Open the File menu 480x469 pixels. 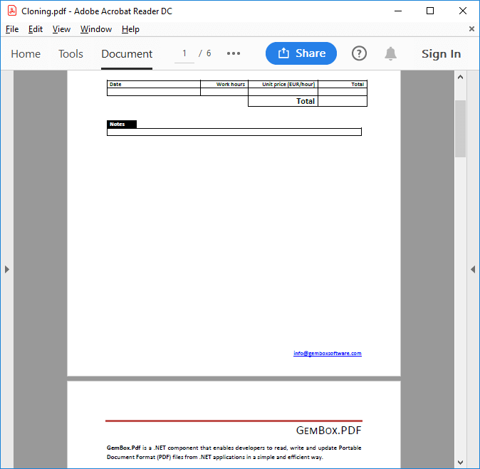12,29
